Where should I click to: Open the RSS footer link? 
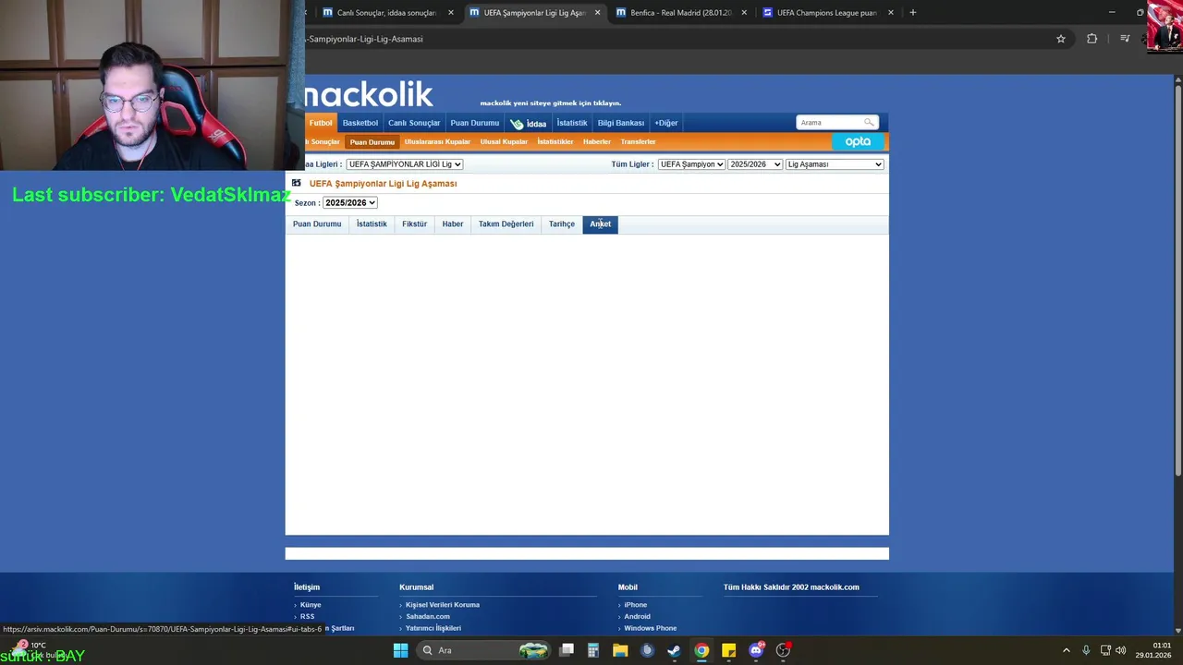pos(307,617)
